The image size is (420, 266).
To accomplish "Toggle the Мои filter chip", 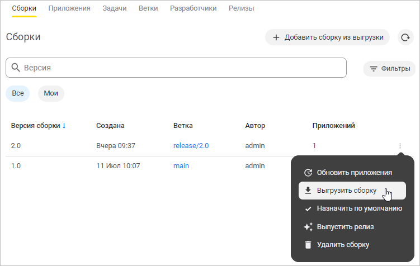I will (51, 93).
